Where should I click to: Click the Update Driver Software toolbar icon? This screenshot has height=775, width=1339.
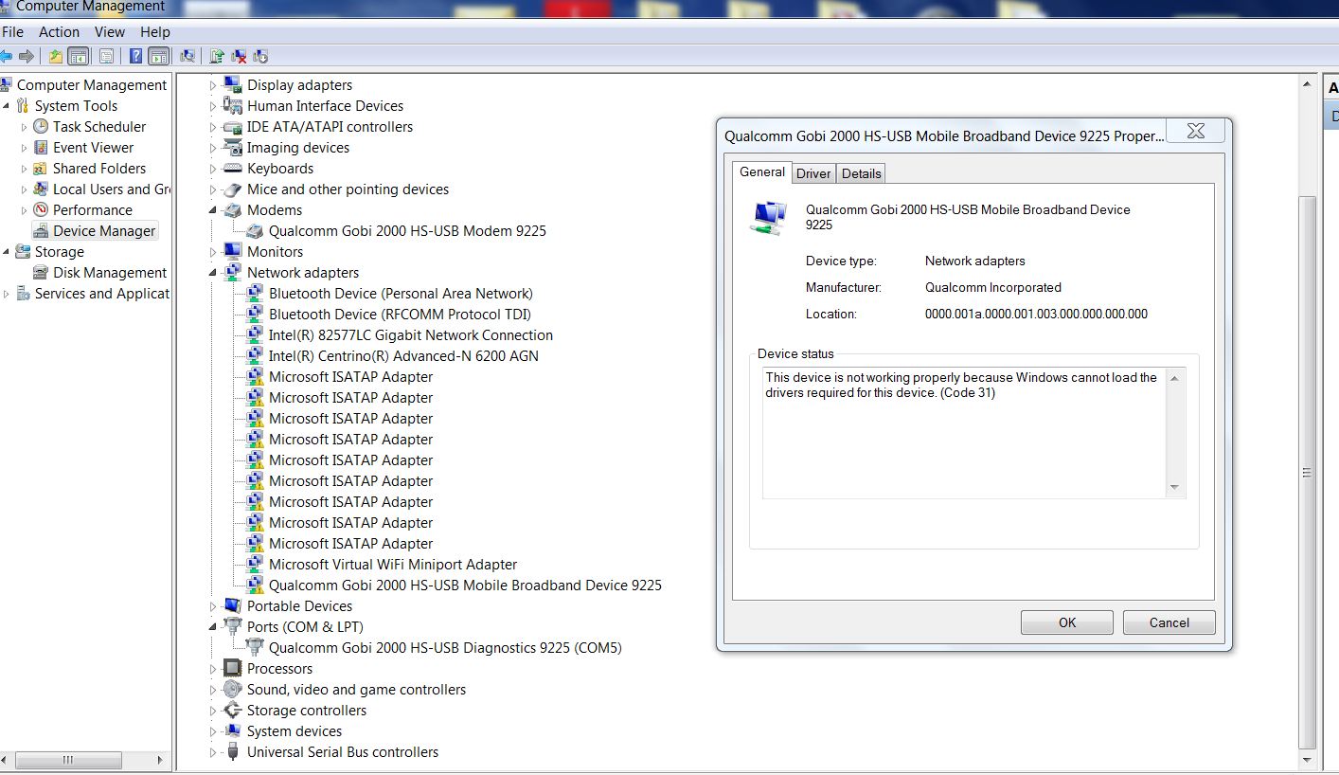coord(217,56)
